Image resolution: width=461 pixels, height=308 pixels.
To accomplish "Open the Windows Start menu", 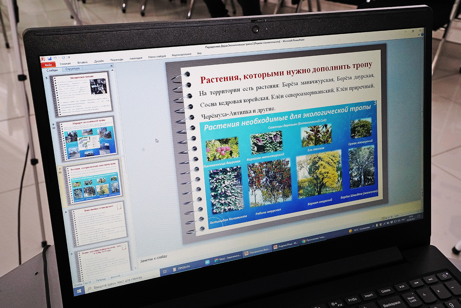I will pos(79,291).
